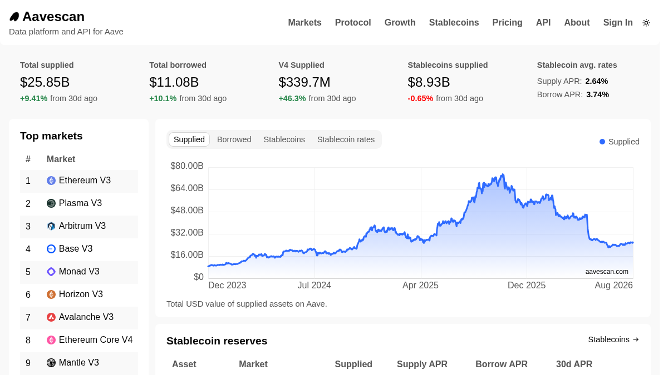Select the Supplied chart tab
Viewport: 668px width, 375px height.
pyautogui.click(x=189, y=139)
